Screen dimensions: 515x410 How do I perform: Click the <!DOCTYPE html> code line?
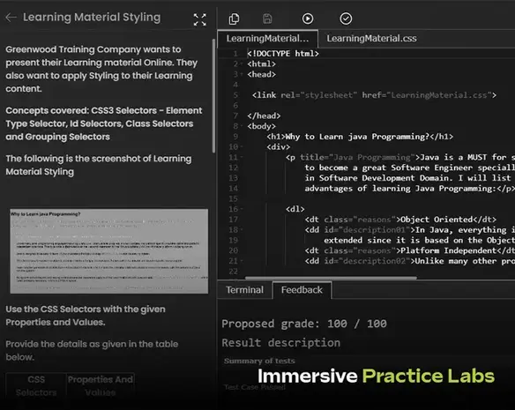coord(283,54)
